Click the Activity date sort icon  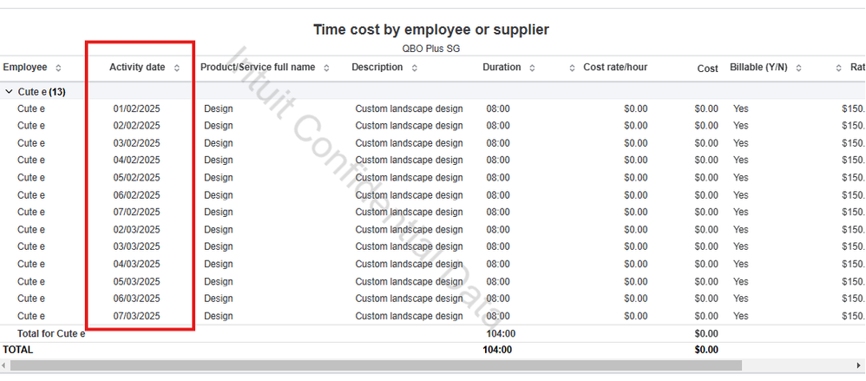click(177, 68)
